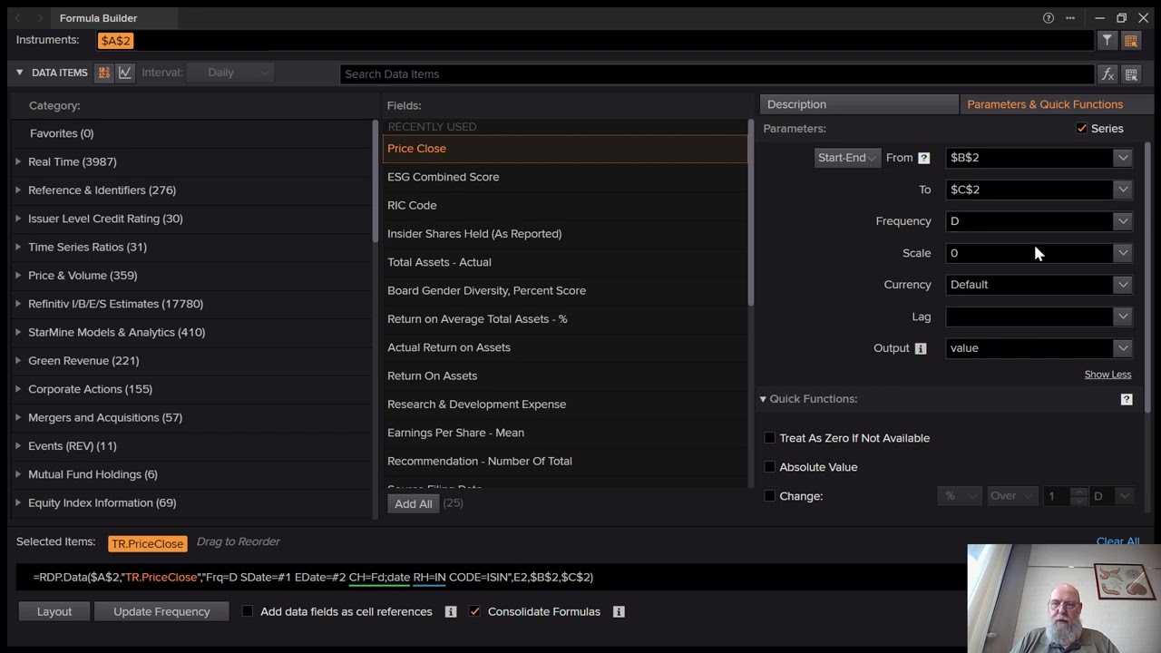Open the help icon in title bar

click(x=1049, y=18)
